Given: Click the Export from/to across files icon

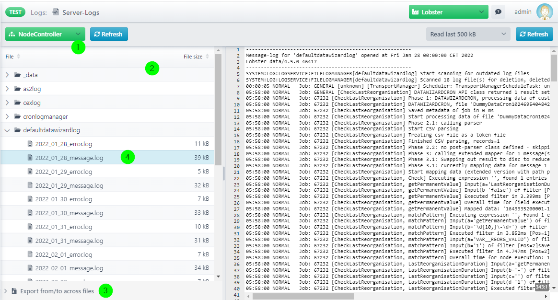Looking at the screenshot, I should [14, 291].
